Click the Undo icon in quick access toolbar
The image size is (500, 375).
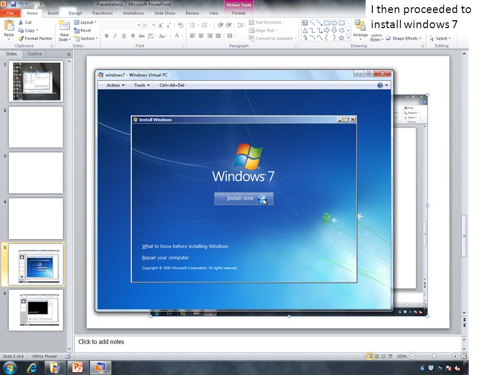21,4
